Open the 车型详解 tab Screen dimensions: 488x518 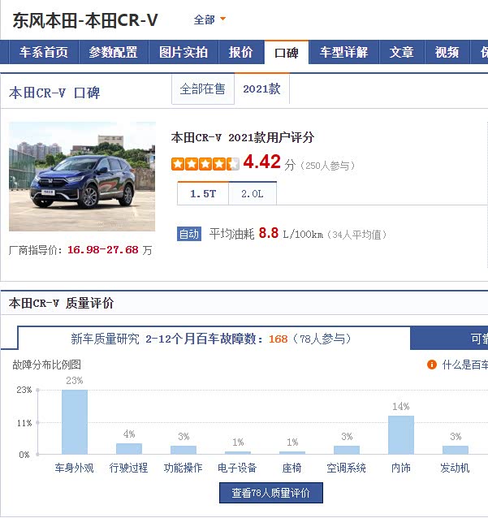[343, 52]
